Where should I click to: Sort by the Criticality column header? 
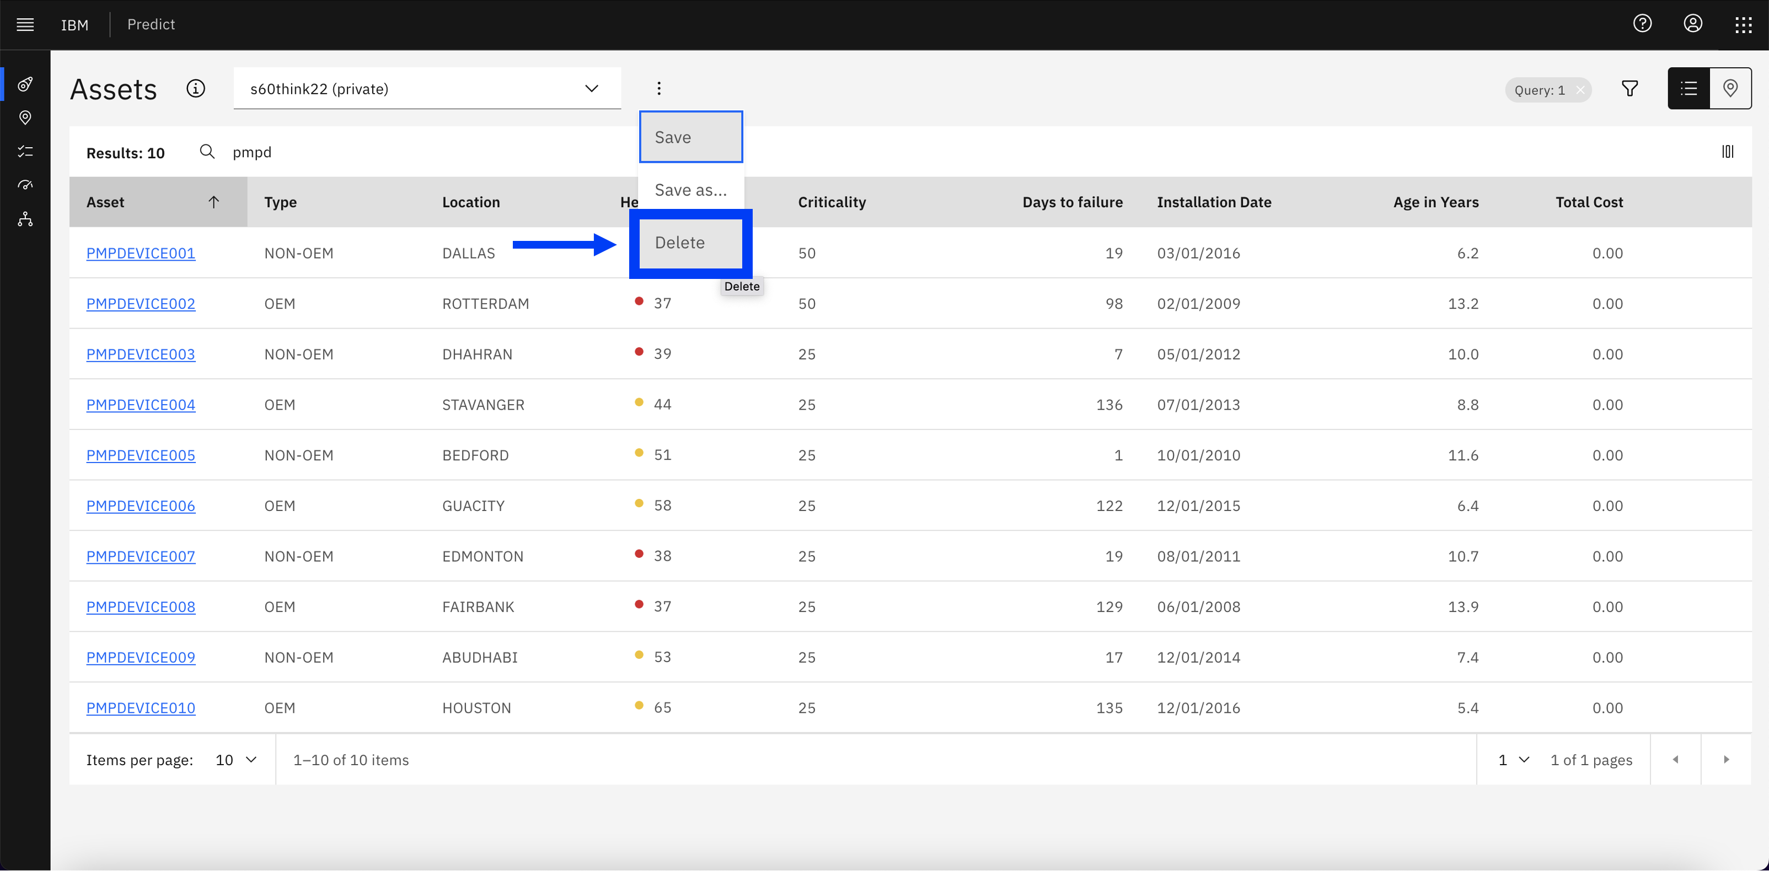pos(832,202)
